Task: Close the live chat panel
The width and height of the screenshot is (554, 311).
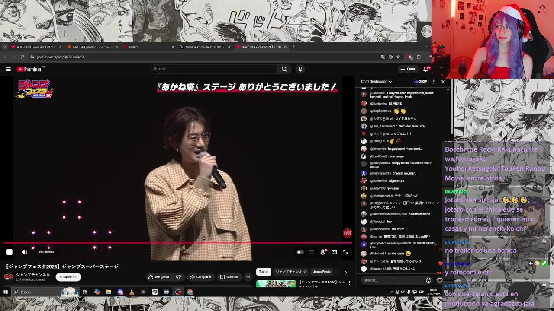Action: pyautogui.click(x=443, y=82)
